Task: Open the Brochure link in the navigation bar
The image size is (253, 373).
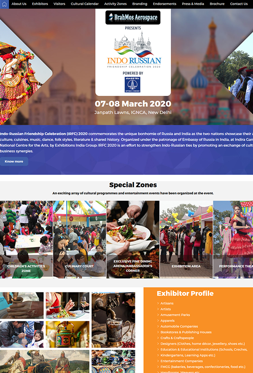Action: click(217, 4)
